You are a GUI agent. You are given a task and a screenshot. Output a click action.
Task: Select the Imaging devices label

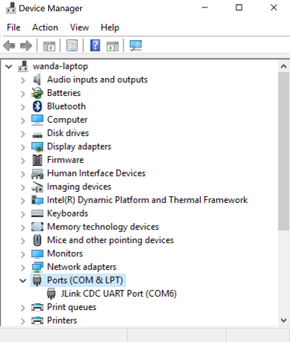[79, 187]
